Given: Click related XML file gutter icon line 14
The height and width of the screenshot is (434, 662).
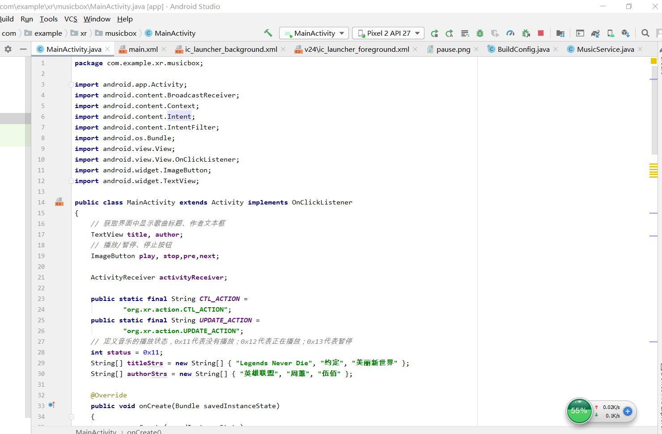Looking at the screenshot, I should pos(59,202).
